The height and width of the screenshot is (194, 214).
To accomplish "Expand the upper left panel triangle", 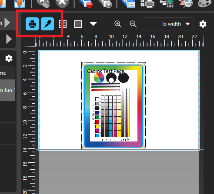I will tap(7, 23).
